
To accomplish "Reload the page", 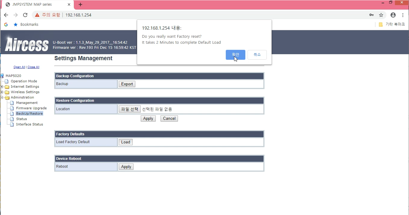I will click(25, 15).
